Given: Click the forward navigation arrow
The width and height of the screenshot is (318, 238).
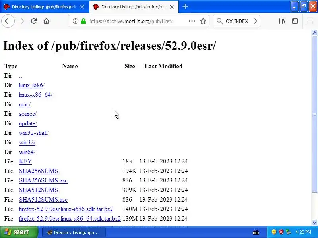Looking at the screenshot, I should click(x=21, y=21).
